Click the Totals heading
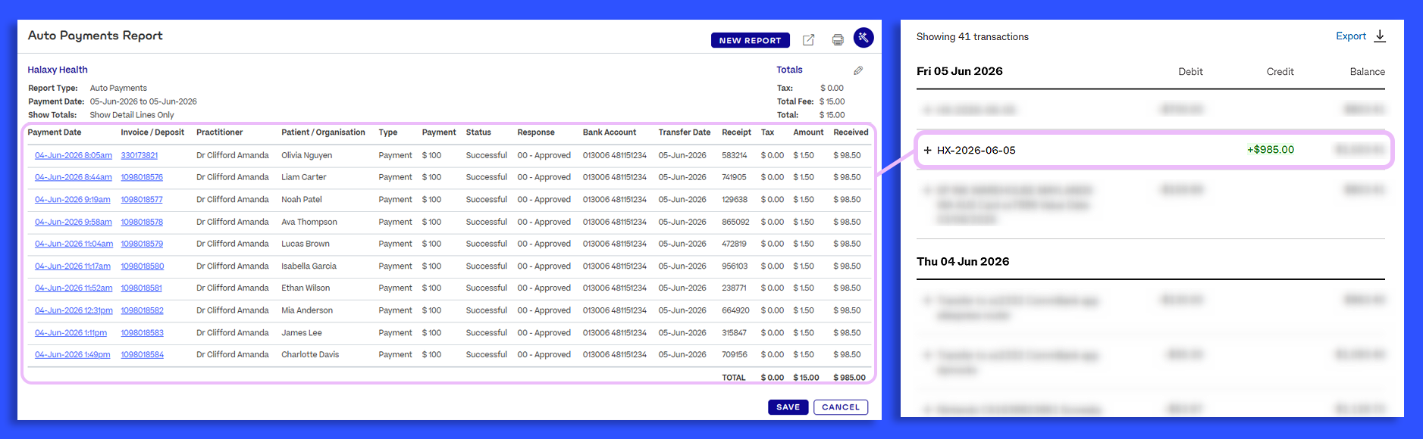This screenshot has height=439, width=1423. (x=789, y=70)
